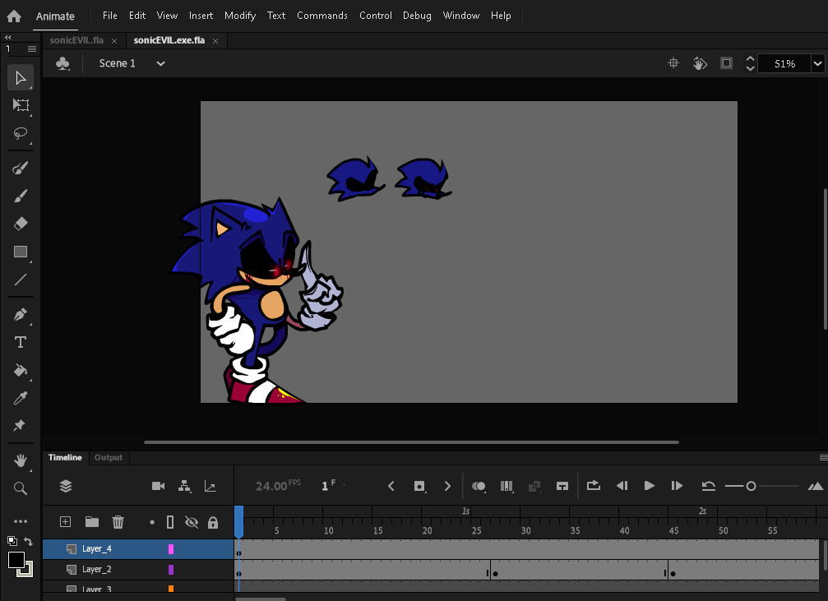
Task: Insert a new timeline layer
Action: coord(65,522)
